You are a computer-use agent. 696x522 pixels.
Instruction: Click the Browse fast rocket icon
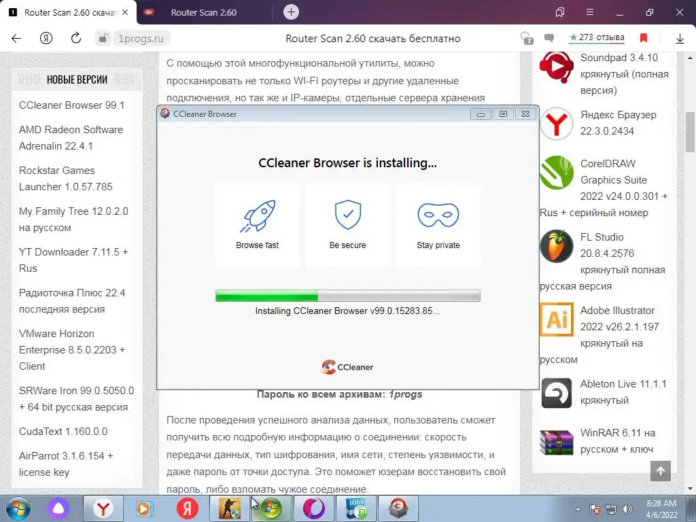(x=258, y=216)
